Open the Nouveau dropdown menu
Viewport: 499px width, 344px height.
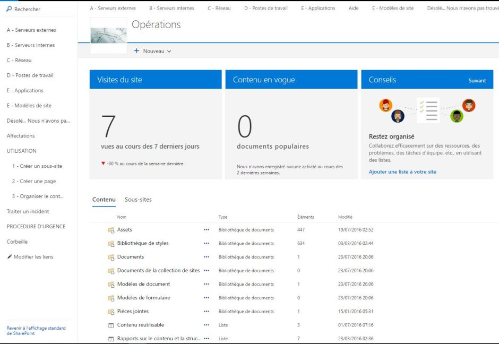point(153,51)
